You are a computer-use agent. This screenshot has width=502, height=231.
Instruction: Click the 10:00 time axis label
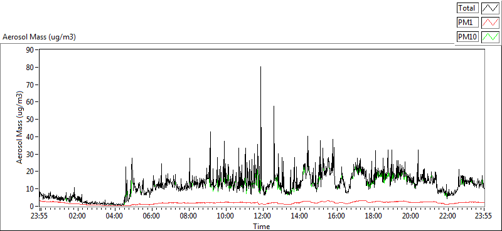225,215
